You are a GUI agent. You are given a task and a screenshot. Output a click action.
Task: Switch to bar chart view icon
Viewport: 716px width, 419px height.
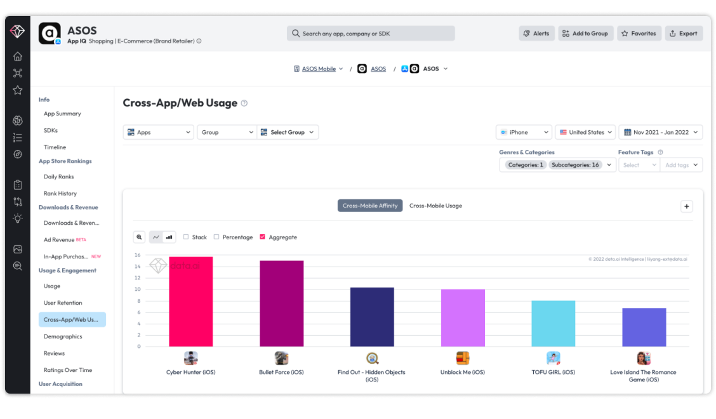169,237
